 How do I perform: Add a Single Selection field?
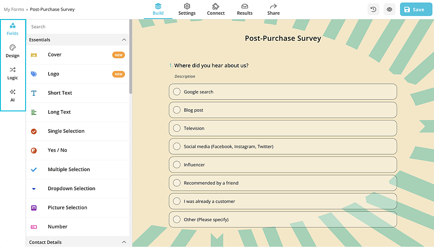[78, 131]
